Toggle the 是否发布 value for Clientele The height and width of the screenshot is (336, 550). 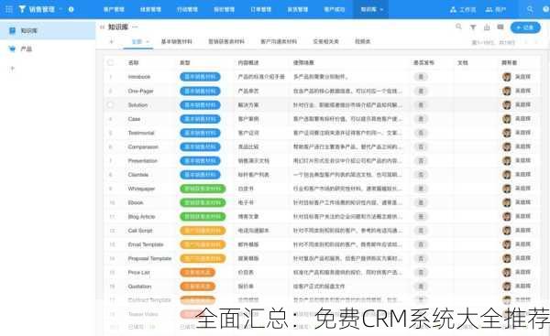coord(421,175)
